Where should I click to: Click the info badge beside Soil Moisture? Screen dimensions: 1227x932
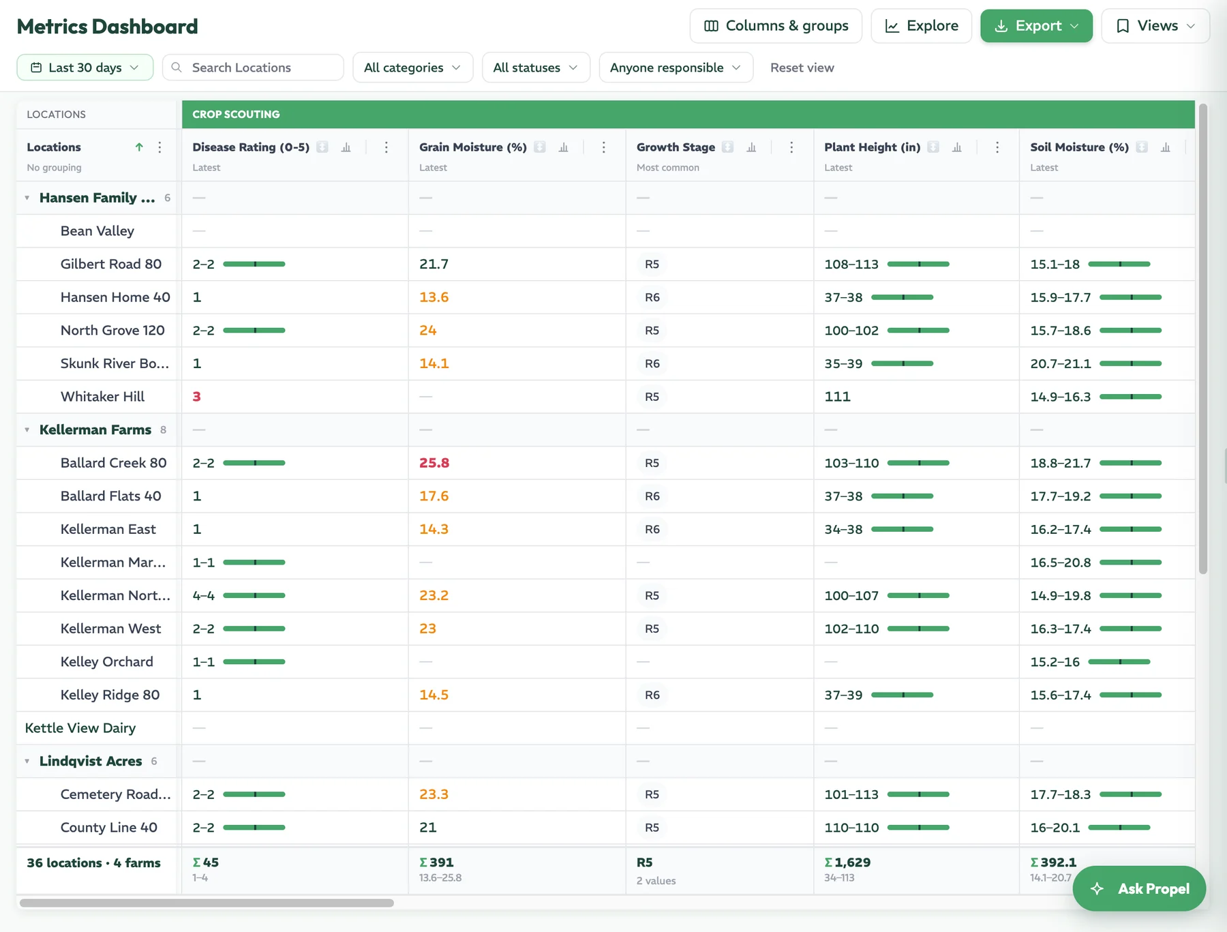(x=1142, y=147)
